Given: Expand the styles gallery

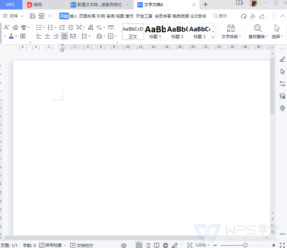Looking at the screenshot, I should click(x=213, y=37).
